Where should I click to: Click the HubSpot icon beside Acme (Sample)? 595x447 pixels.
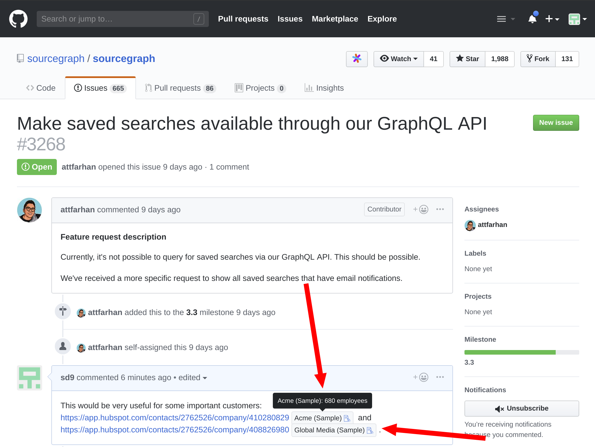[x=347, y=418]
